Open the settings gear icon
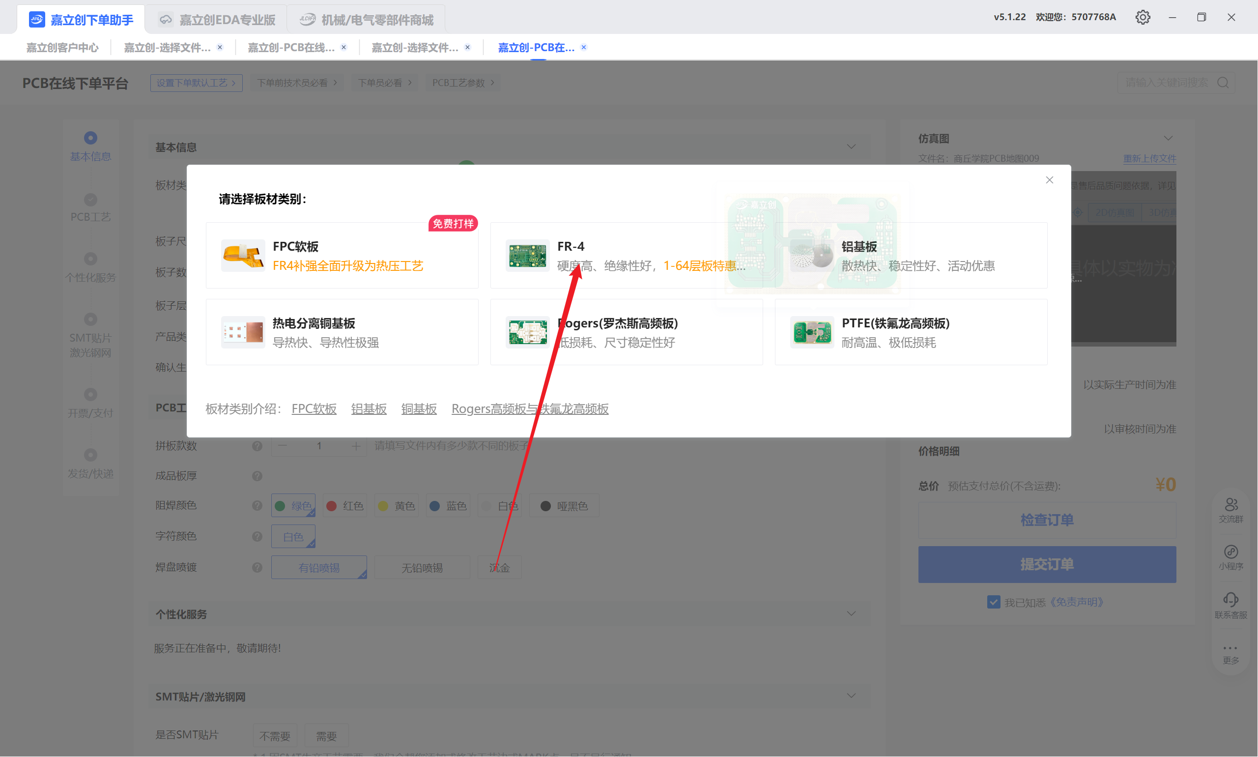The height and width of the screenshot is (757, 1258). click(x=1142, y=17)
